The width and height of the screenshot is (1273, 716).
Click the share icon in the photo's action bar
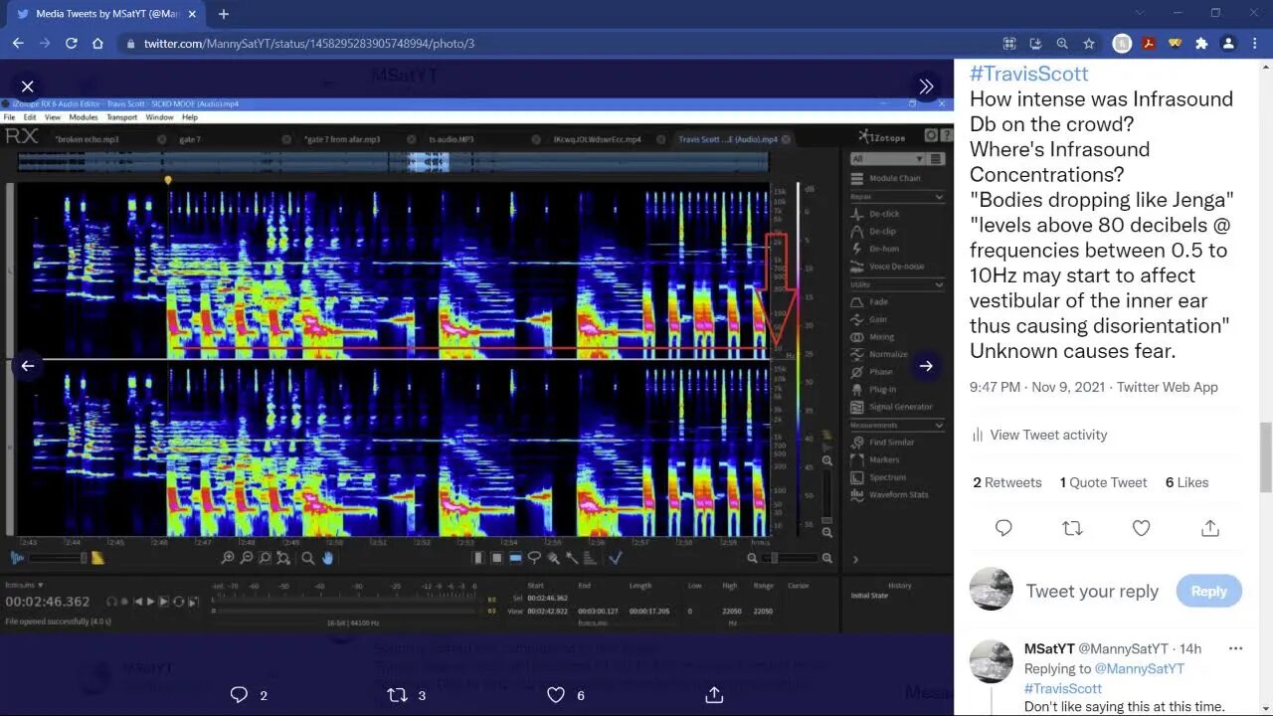(714, 695)
